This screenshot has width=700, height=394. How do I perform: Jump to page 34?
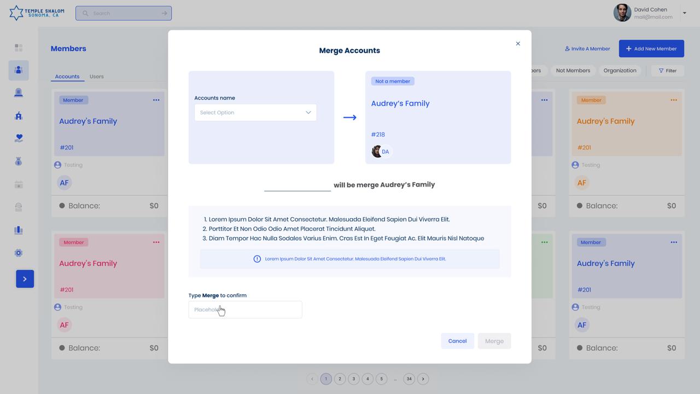[409, 379]
